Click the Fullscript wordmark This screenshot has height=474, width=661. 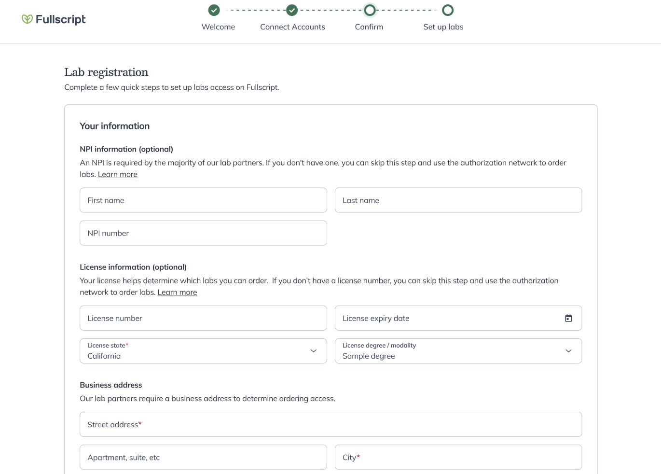[x=61, y=19]
